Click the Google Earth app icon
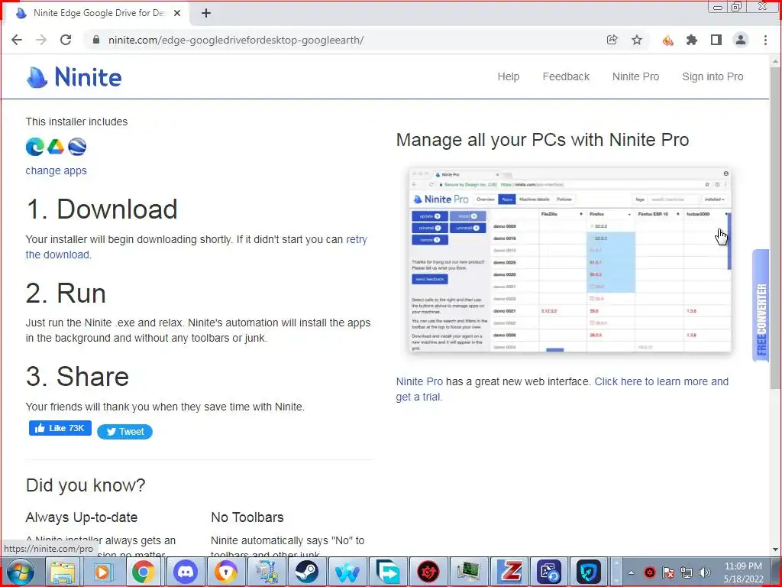Screen dimensions: 782x587 77,147
